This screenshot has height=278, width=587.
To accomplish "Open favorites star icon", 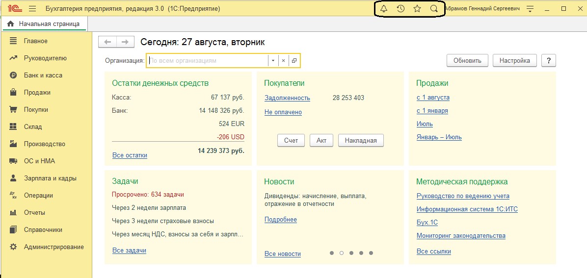I will 417,9.
